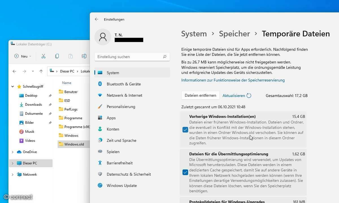Viewport: 339px width, 203px height.
Task: Click Neu button in Explorer toolbar
Action: (x=23, y=56)
